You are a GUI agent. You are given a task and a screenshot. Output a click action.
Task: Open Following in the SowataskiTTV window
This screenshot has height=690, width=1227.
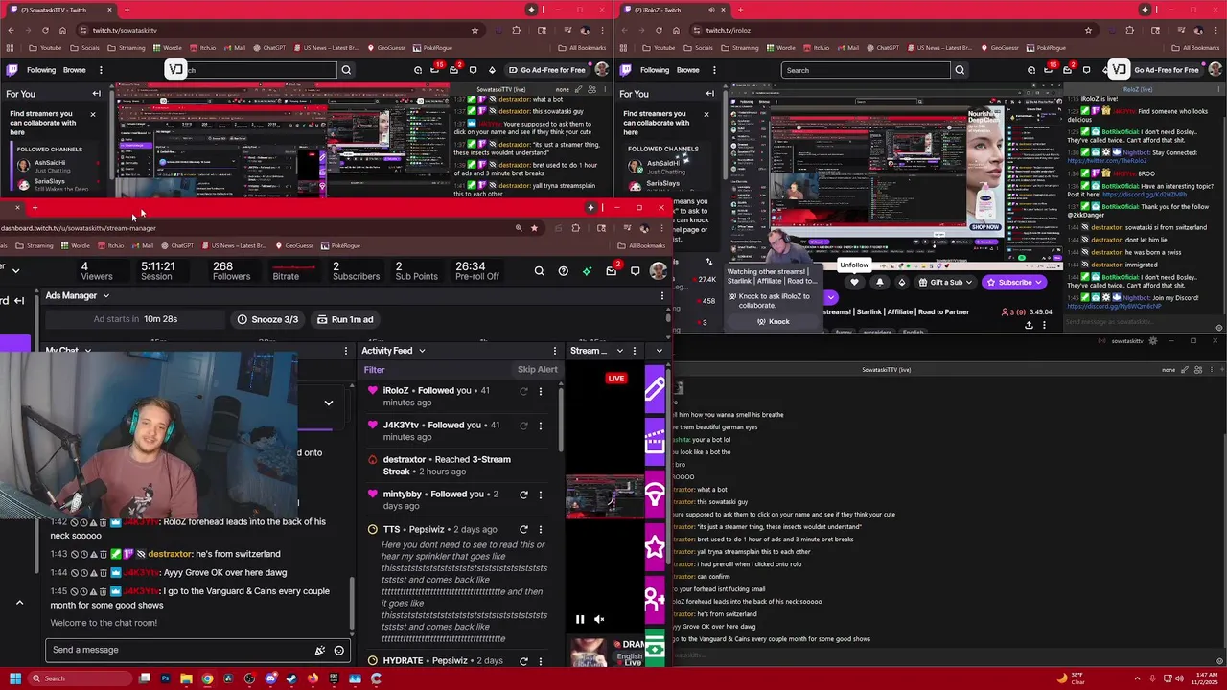(x=41, y=70)
